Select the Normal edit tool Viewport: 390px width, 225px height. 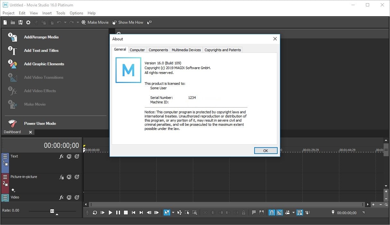point(167,213)
